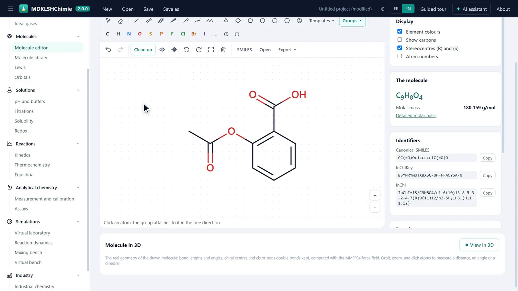Insert a cyclopropane triangle ring
The image size is (518, 291).
point(226,21)
